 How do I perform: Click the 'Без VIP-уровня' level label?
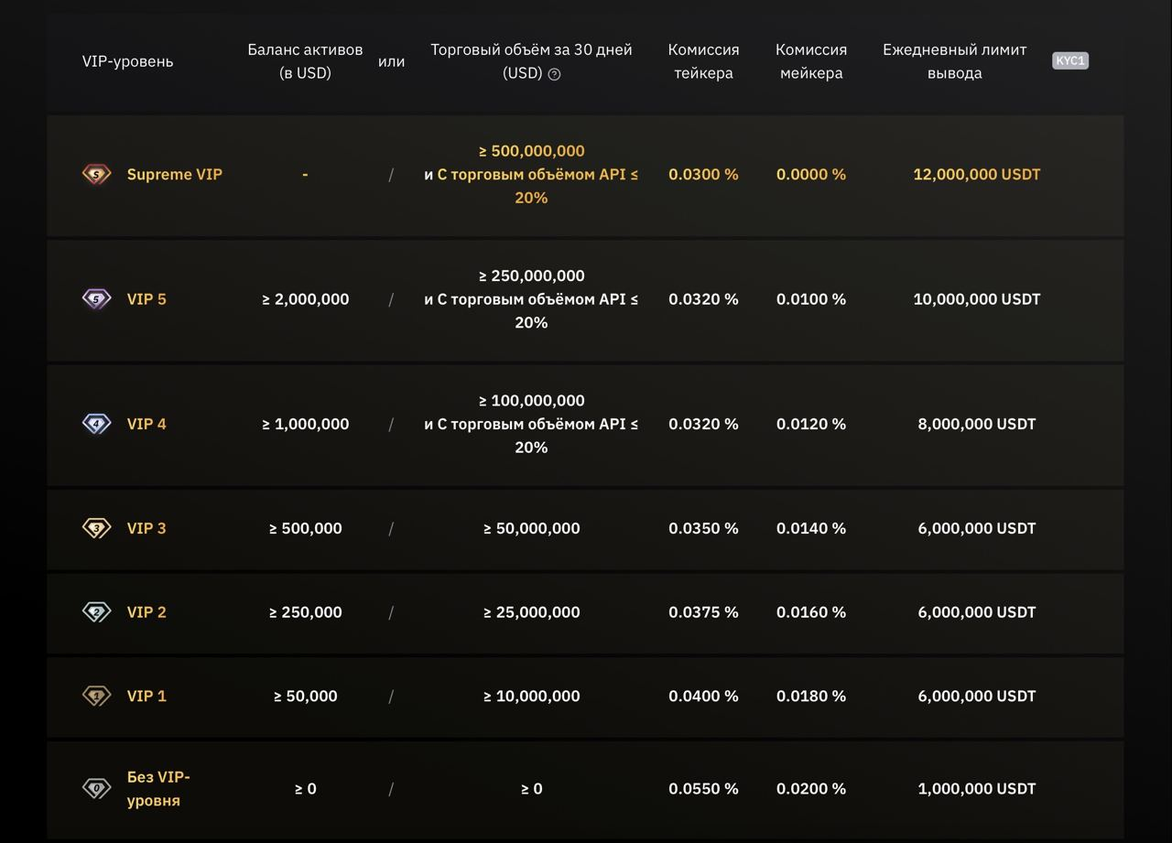[x=158, y=788]
